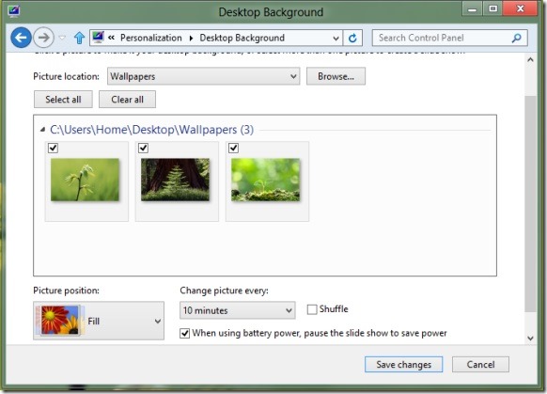Click Personalization in the breadcrumb
The height and width of the screenshot is (394, 547).
(151, 38)
